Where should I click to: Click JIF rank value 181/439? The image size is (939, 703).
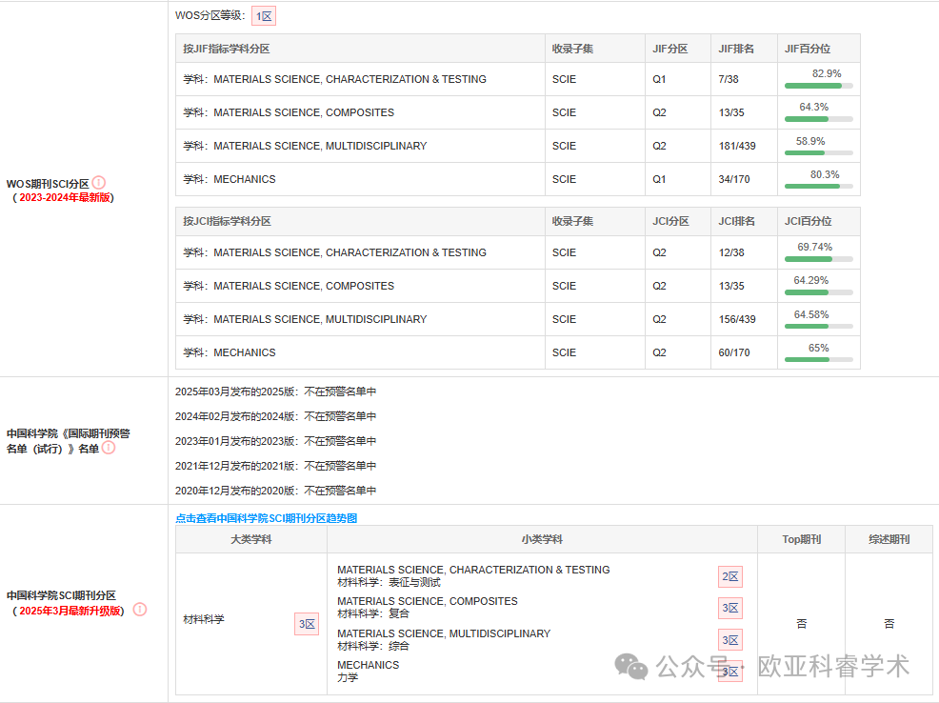(x=737, y=146)
